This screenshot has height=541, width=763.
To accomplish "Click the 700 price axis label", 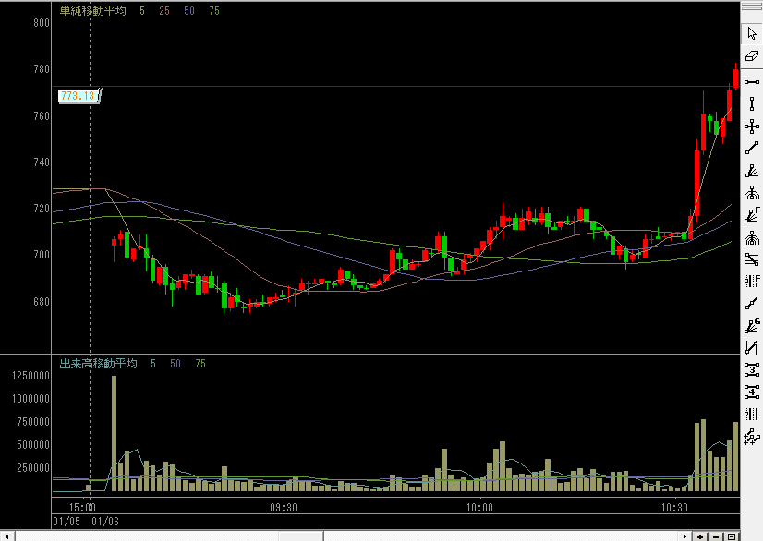I will tap(42, 255).
